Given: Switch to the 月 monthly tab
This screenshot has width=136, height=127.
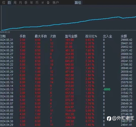Looking at the screenshot, I should [20, 3].
